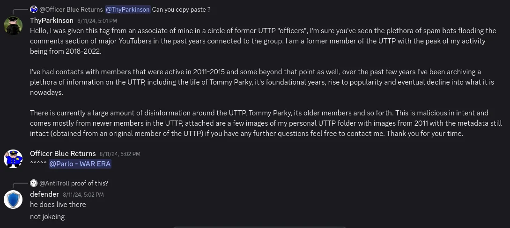Click the defender username
The image size is (510, 228).
(x=44, y=194)
